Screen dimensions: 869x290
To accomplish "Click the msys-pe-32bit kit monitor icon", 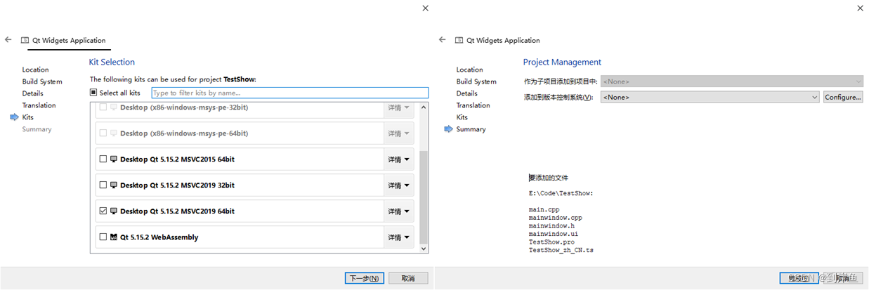I will coord(114,107).
